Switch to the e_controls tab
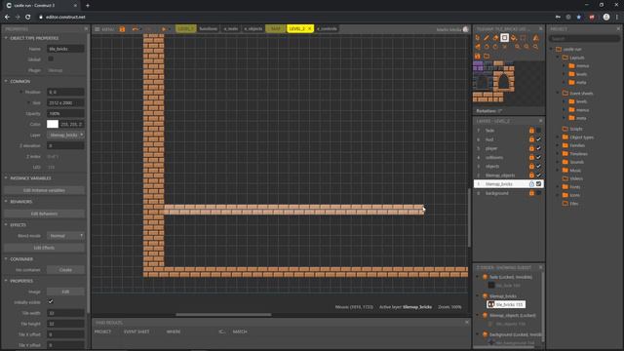The image size is (624, 351). click(327, 29)
